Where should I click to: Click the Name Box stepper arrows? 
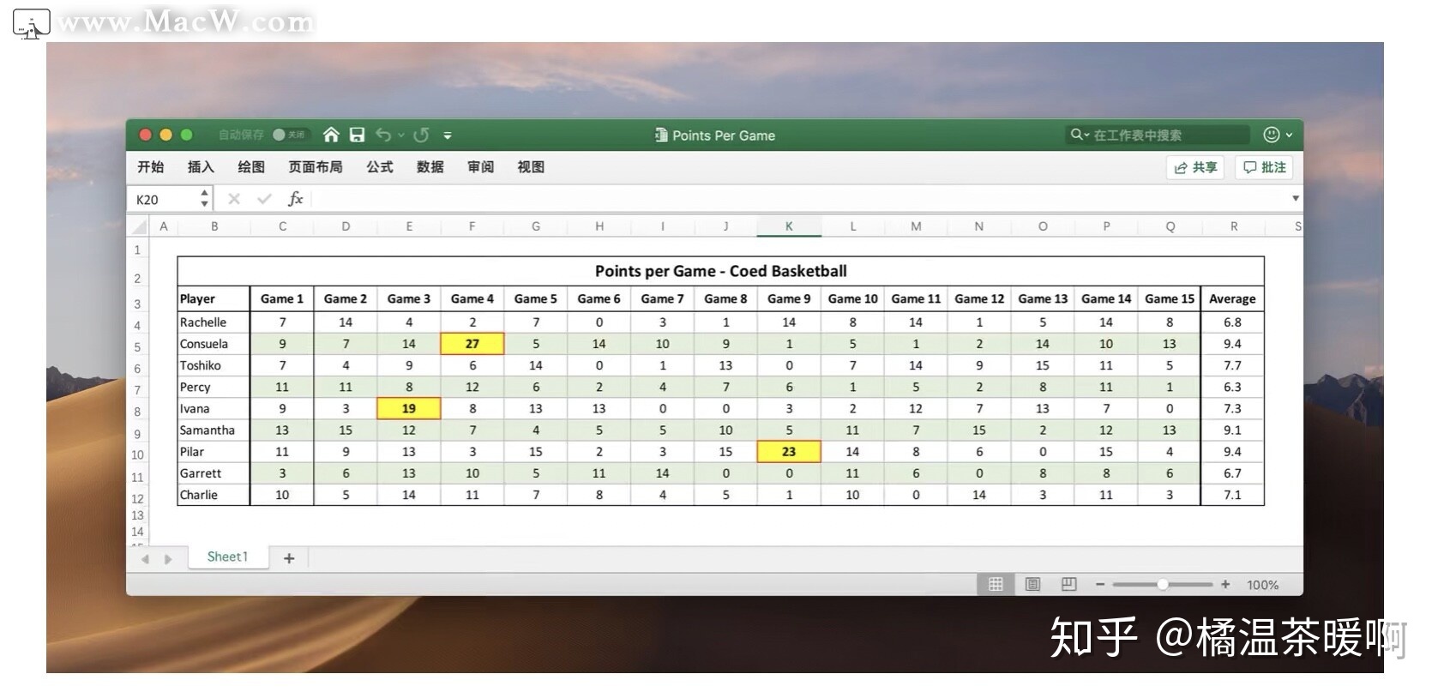204,199
